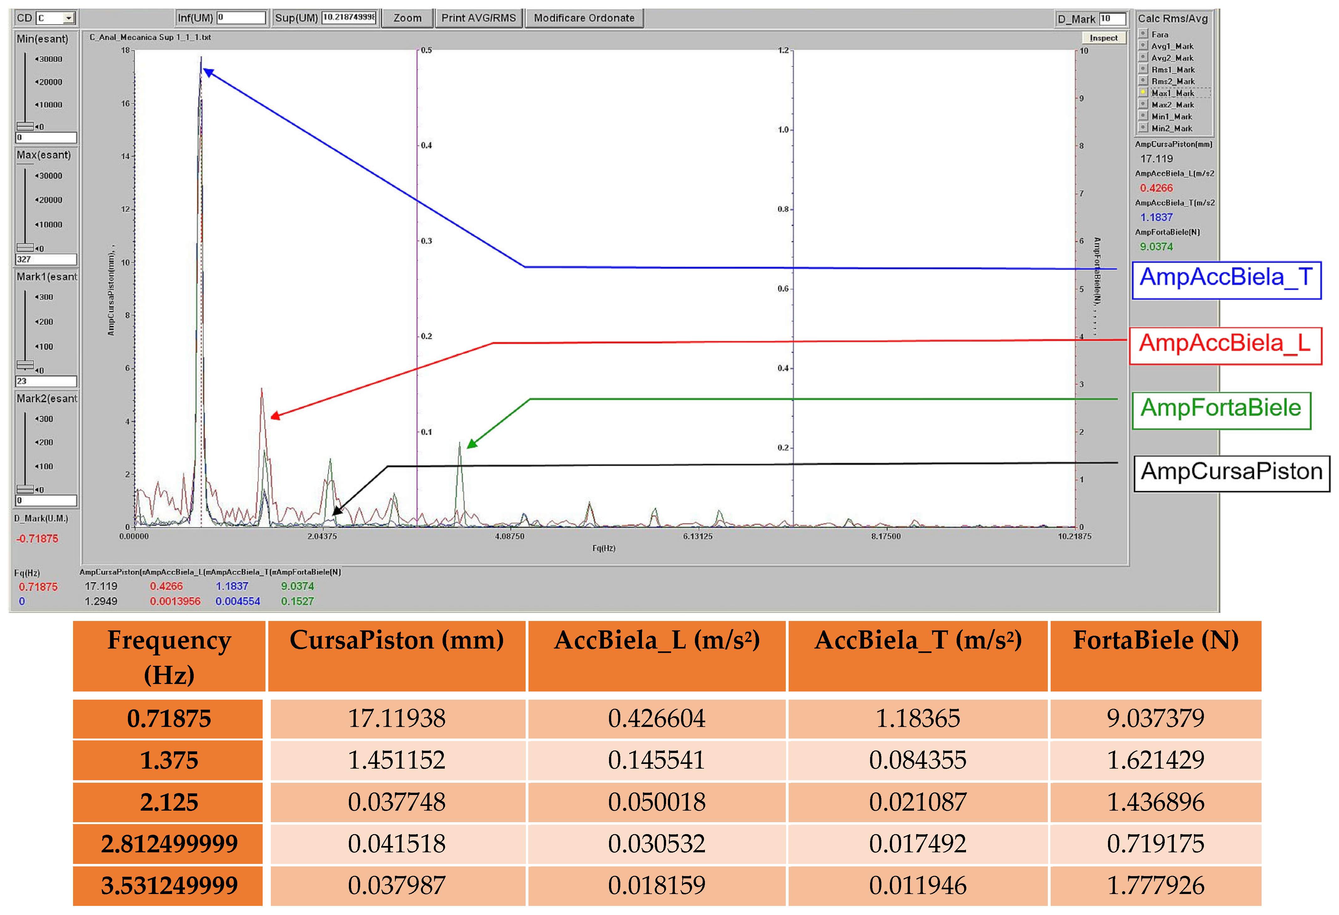1339x915 pixels.
Task: Choose the Rms1_Mark radio option
Action: click(1144, 69)
